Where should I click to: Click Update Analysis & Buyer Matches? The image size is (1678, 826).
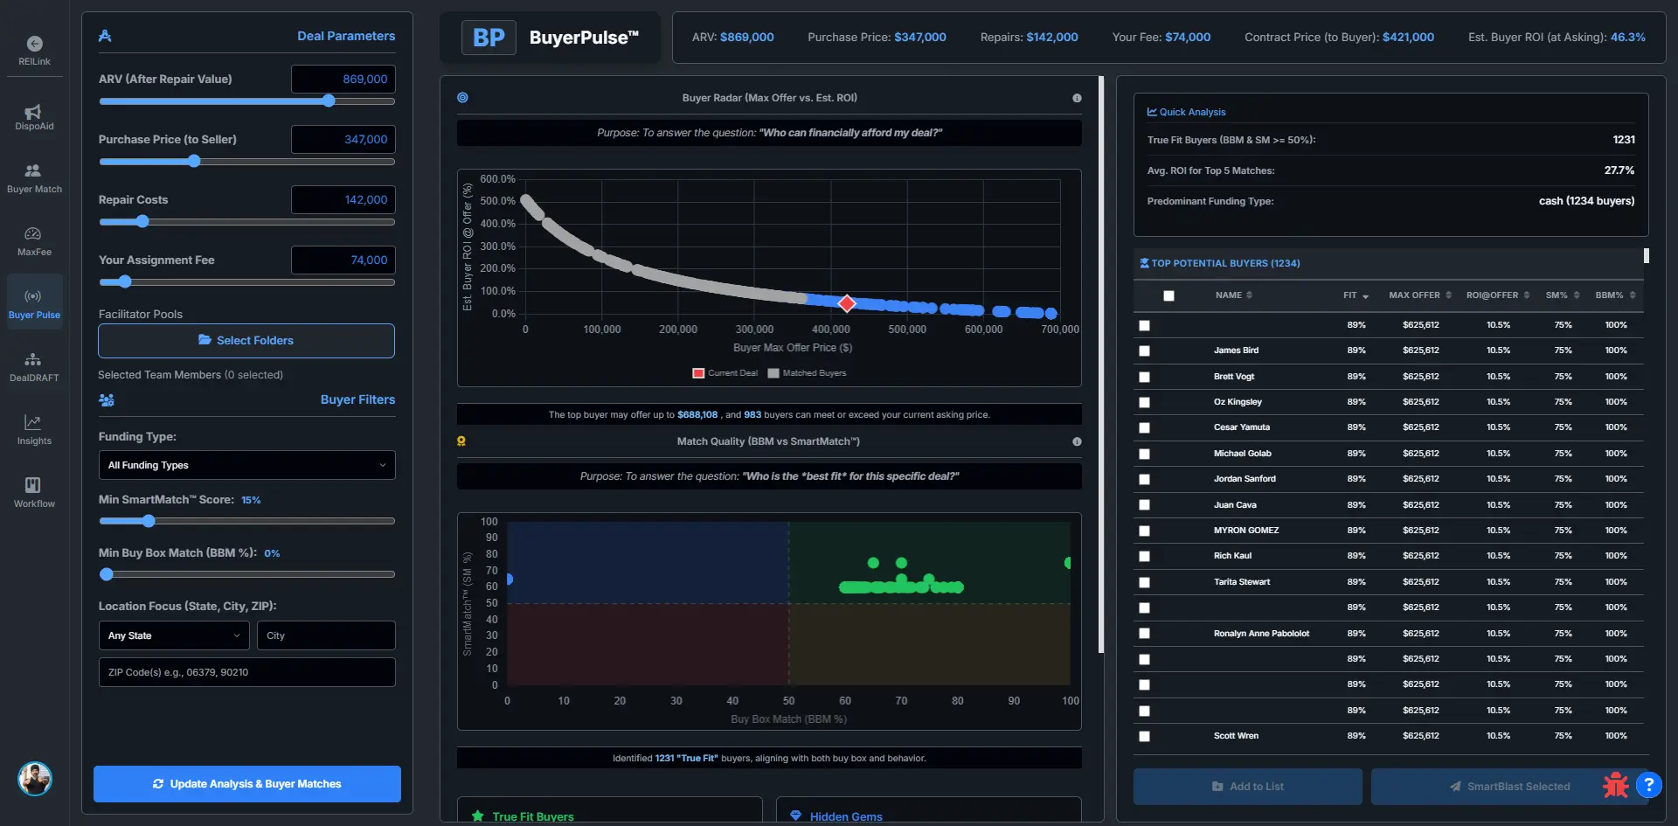click(247, 784)
